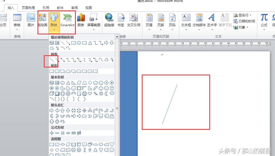Select double-arrow line under 线条
Viewport: 275px width, 156px height.
pyautogui.click(x=63, y=60)
